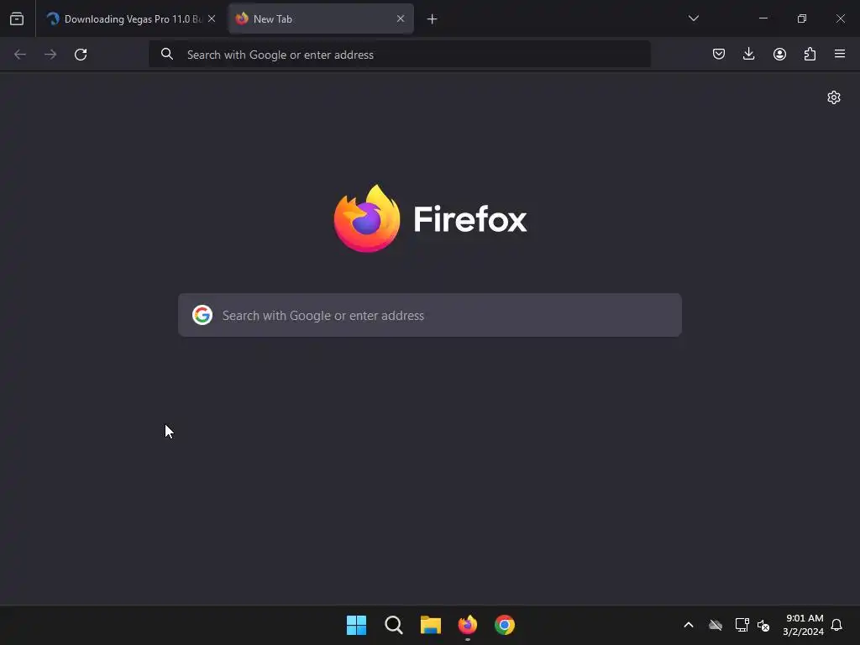Image resolution: width=860 pixels, height=645 pixels.
Task: Launch Google Chrome from the taskbar
Action: [505, 625]
